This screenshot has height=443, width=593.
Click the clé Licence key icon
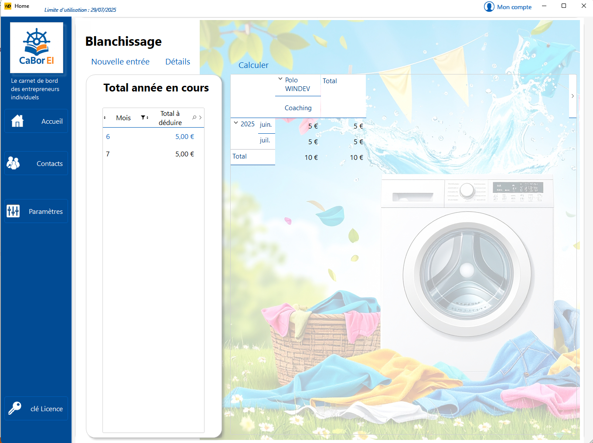point(15,409)
